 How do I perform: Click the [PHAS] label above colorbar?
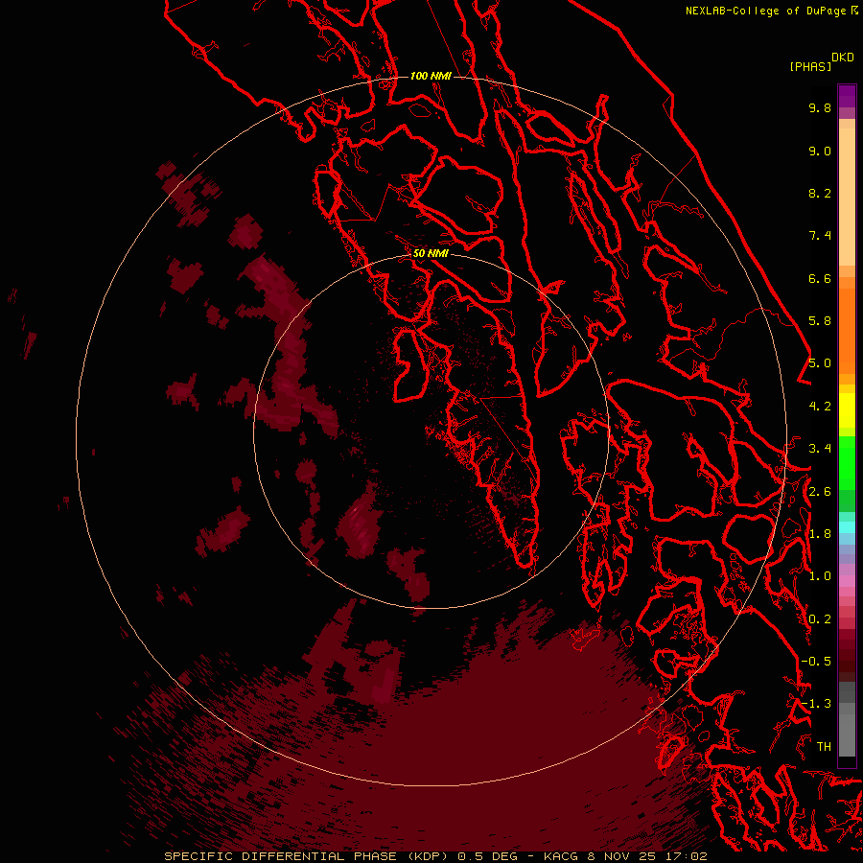point(810,66)
